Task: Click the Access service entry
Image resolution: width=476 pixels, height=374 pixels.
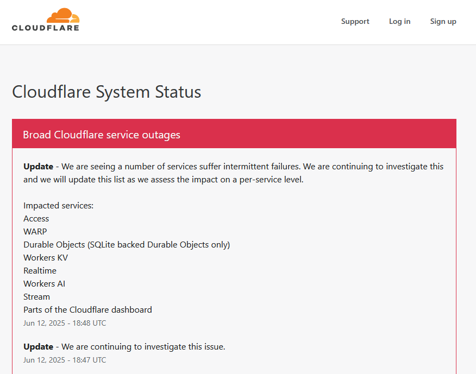Action: [x=36, y=218]
